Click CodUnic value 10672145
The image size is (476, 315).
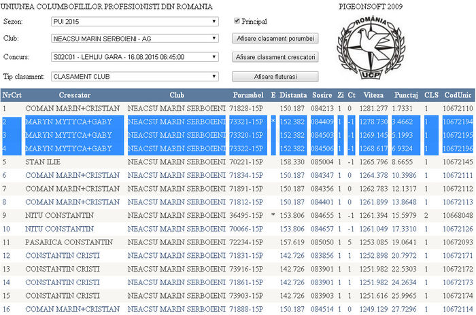(457, 162)
